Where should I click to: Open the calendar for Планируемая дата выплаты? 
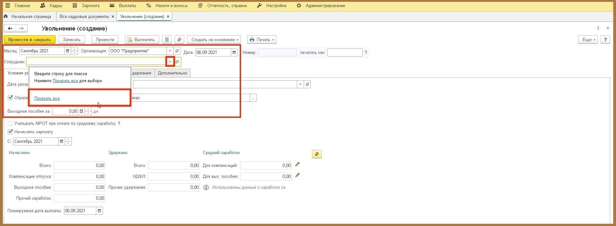click(x=100, y=211)
